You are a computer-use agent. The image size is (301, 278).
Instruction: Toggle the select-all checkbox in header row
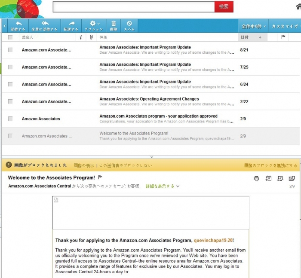[10, 37]
